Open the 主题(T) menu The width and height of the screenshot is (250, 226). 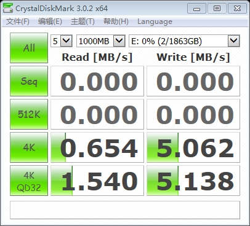[x=83, y=21]
